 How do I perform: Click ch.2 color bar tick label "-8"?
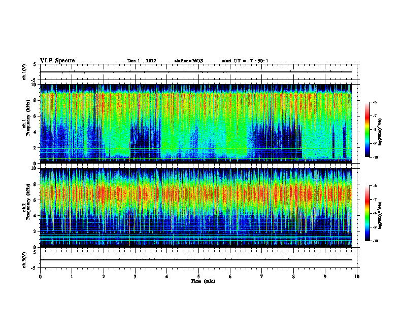[x=375, y=213]
